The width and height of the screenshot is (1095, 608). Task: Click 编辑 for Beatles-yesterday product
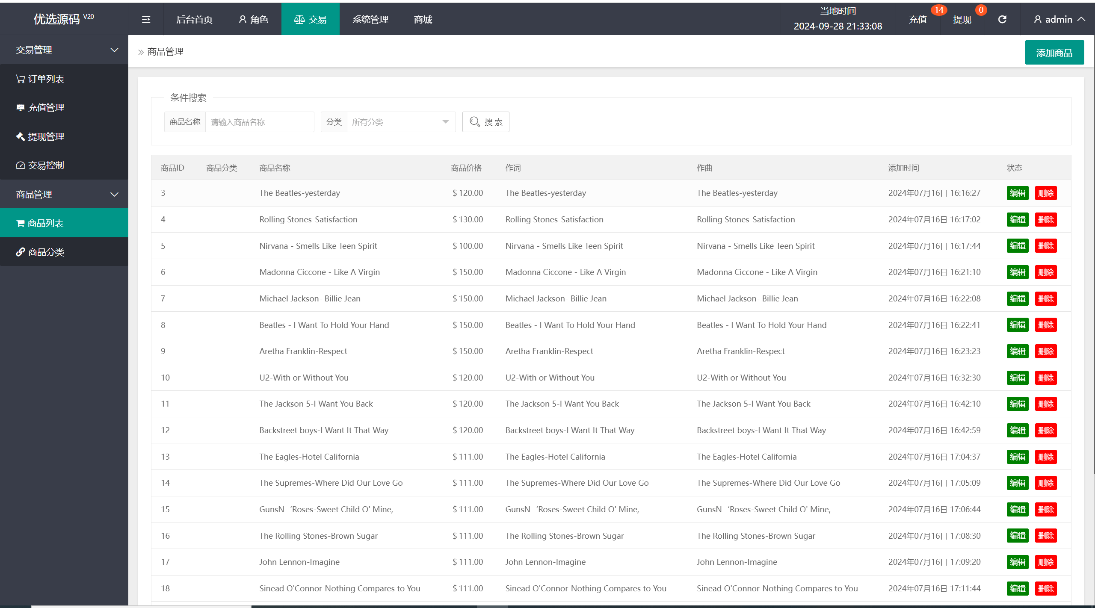coord(1017,193)
